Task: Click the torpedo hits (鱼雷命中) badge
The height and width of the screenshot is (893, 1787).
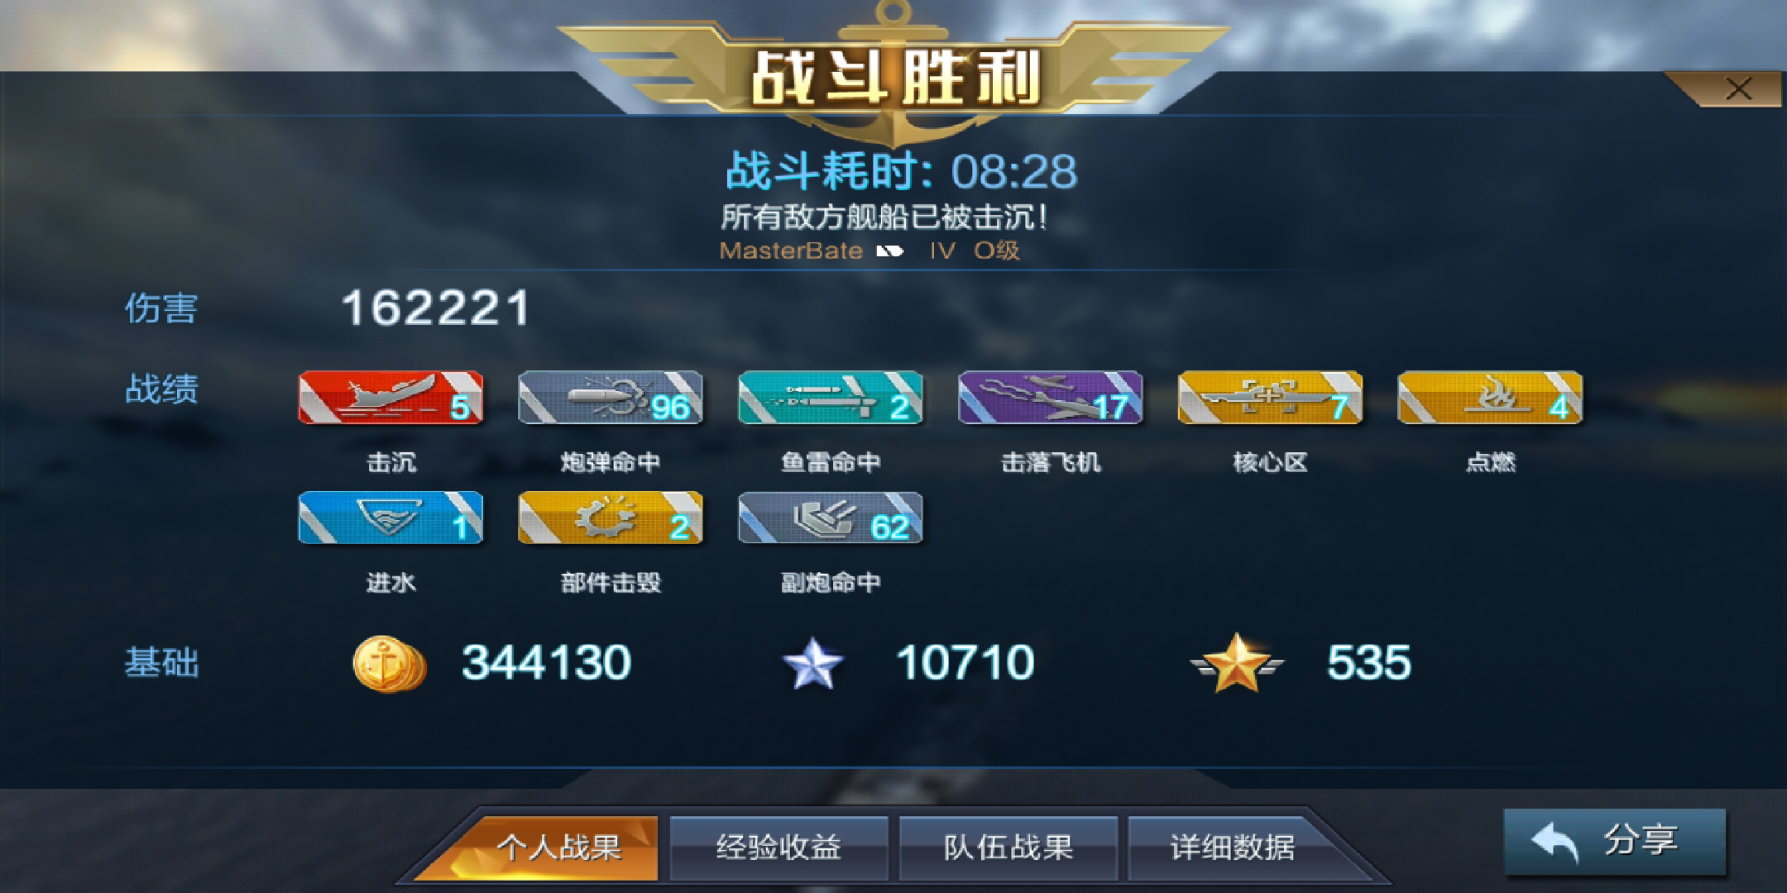Action: coord(831,398)
